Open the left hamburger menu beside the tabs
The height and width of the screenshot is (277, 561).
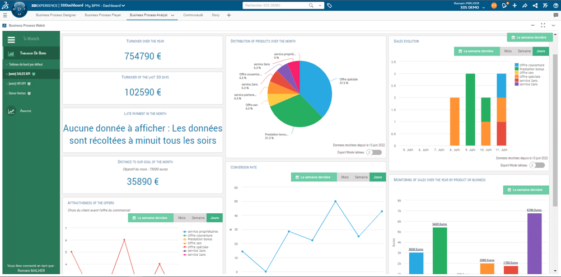click(5, 15)
